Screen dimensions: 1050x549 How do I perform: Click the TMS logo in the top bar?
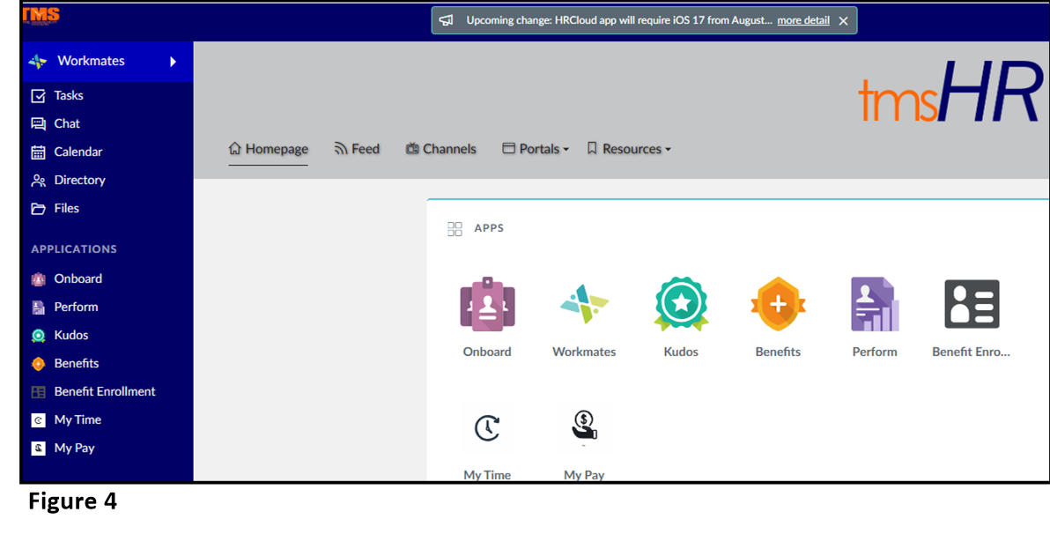click(x=41, y=15)
